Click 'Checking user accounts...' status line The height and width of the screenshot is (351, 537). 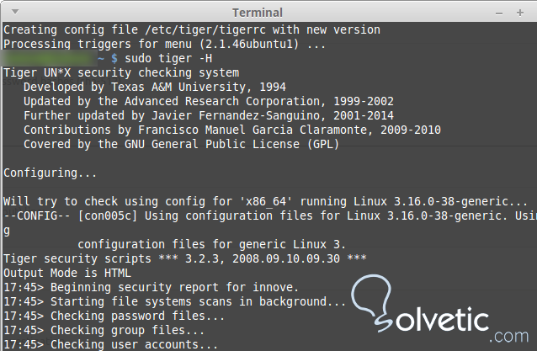pos(111,344)
